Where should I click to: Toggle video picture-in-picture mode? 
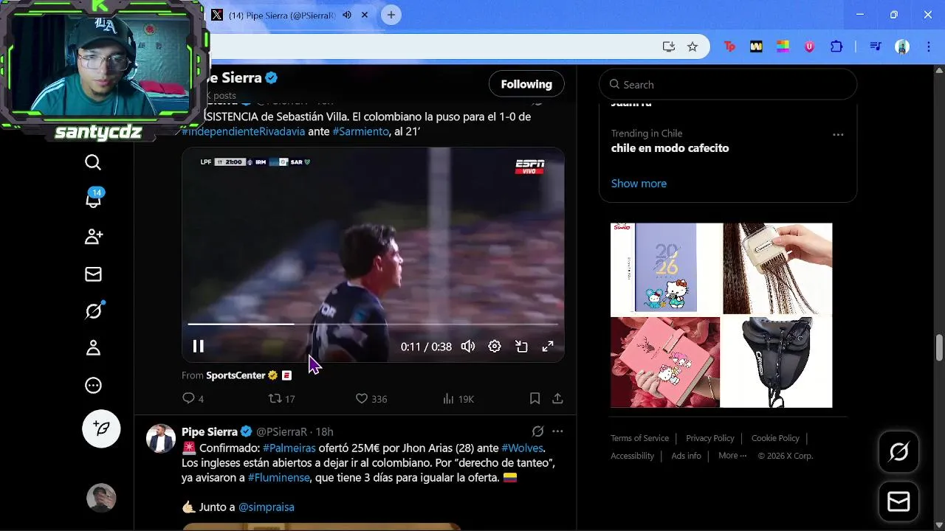pyautogui.click(x=521, y=346)
